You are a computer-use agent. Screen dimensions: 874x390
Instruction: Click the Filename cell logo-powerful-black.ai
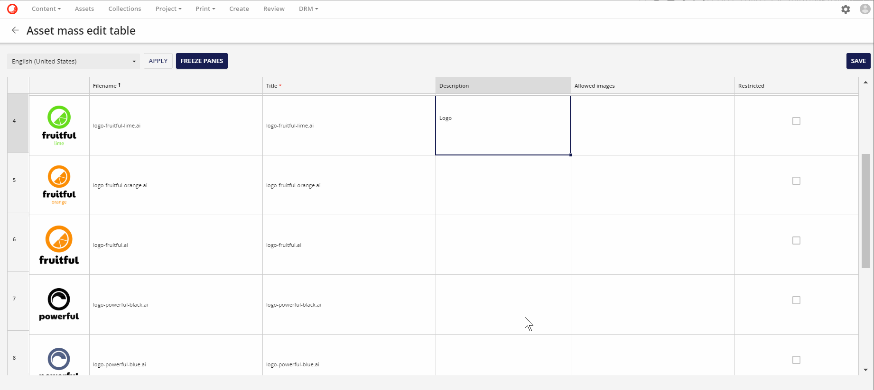tap(176, 305)
